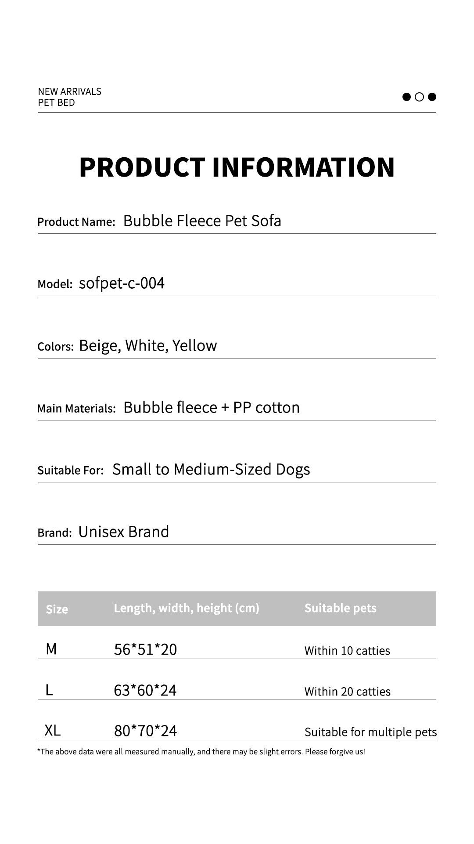Select the XL size row label
The image size is (474, 844).
coord(53,730)
